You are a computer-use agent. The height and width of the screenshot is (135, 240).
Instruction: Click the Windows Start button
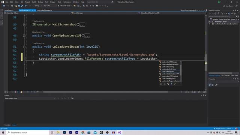tap(3, 132)
